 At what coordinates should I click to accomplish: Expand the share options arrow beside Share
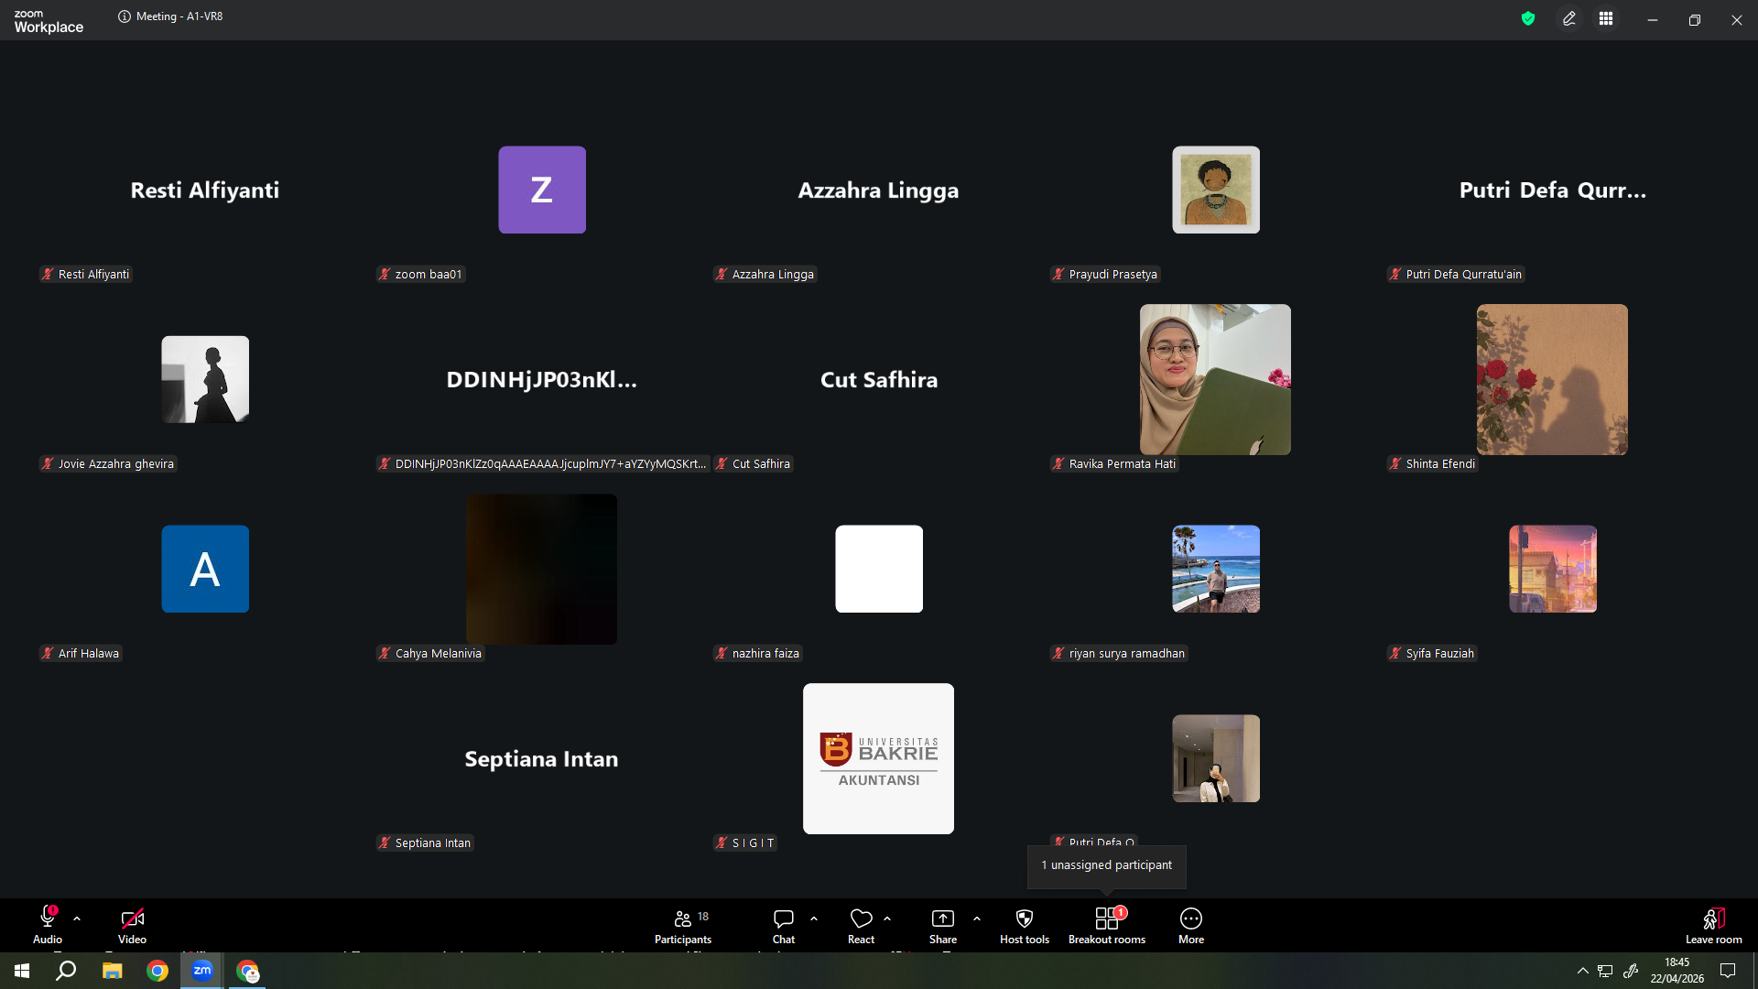pyautogui.click(x=977, y=918)
